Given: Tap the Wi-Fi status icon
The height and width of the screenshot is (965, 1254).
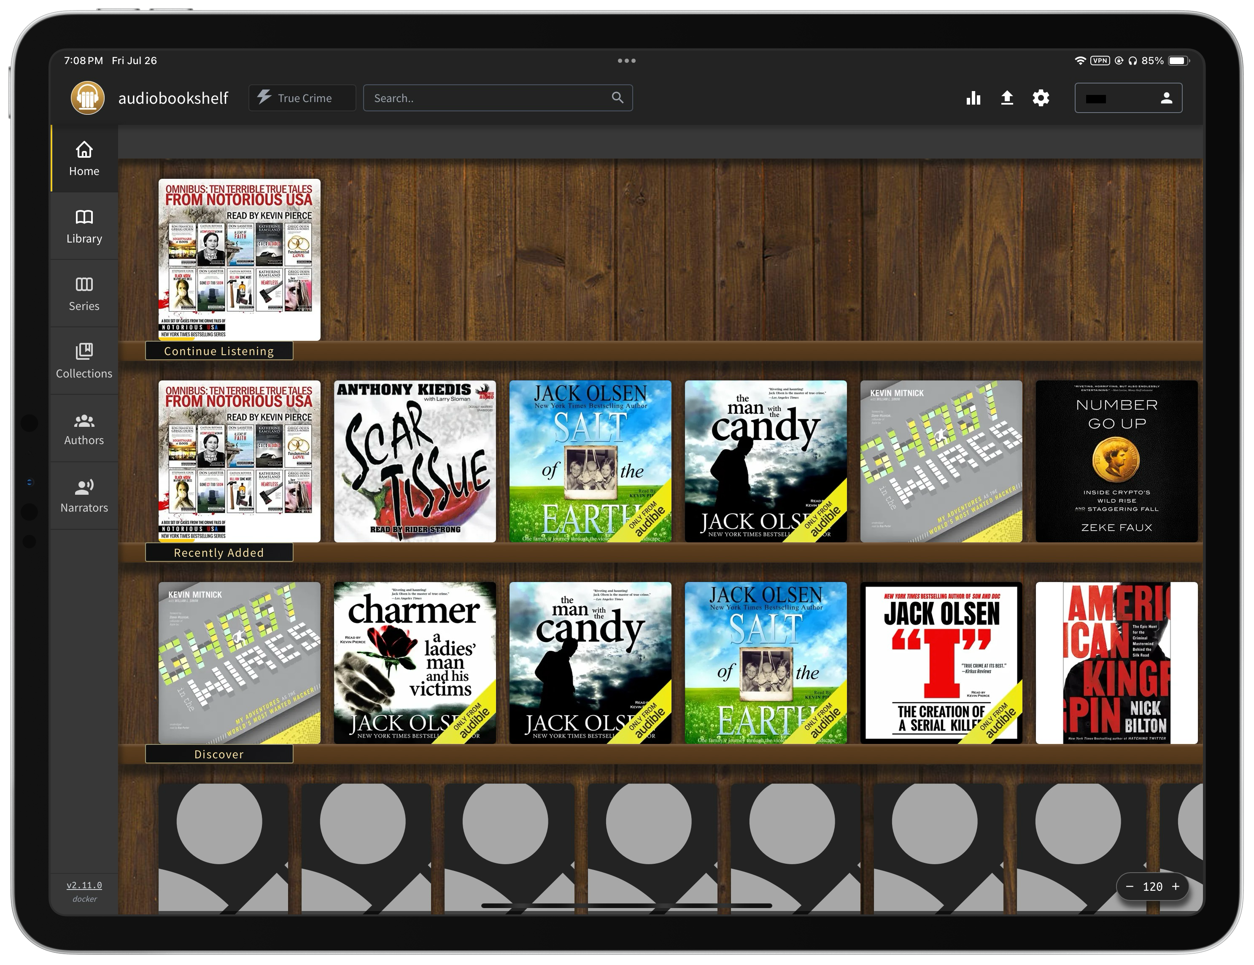Looking at the screenshot, I should (x=1080, y=60).
